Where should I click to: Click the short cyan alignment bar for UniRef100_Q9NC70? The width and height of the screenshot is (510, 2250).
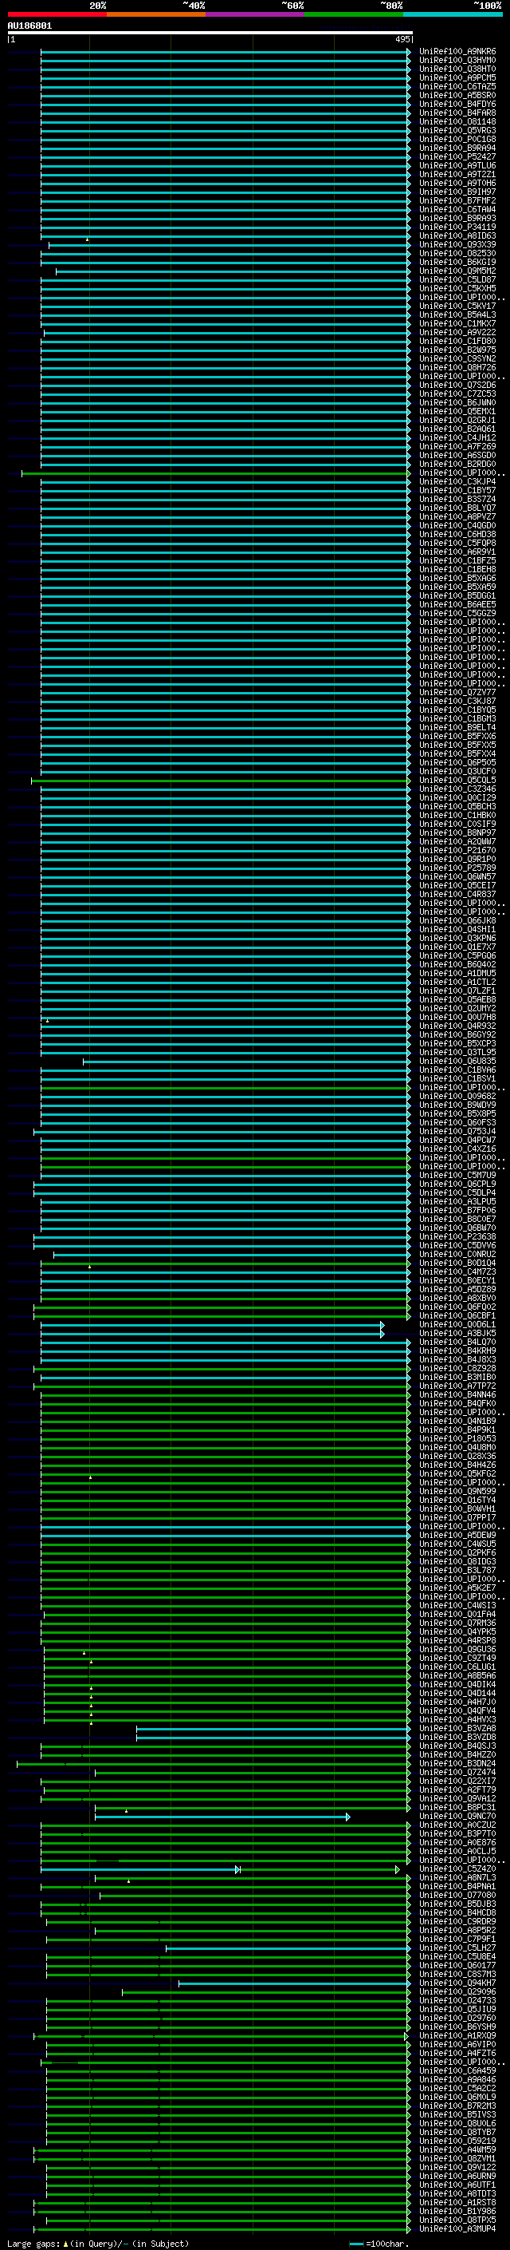(x=222, y=1816)
